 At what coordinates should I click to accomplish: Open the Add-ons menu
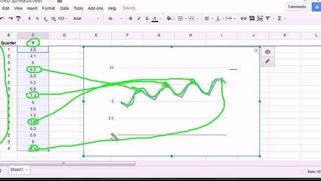[x=95, y=8]
